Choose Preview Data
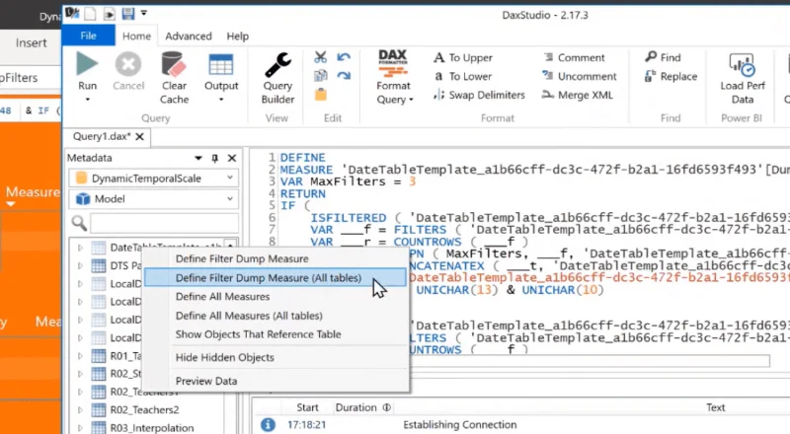The height and width of the screenshot is (434, 790). click(206, 381)
